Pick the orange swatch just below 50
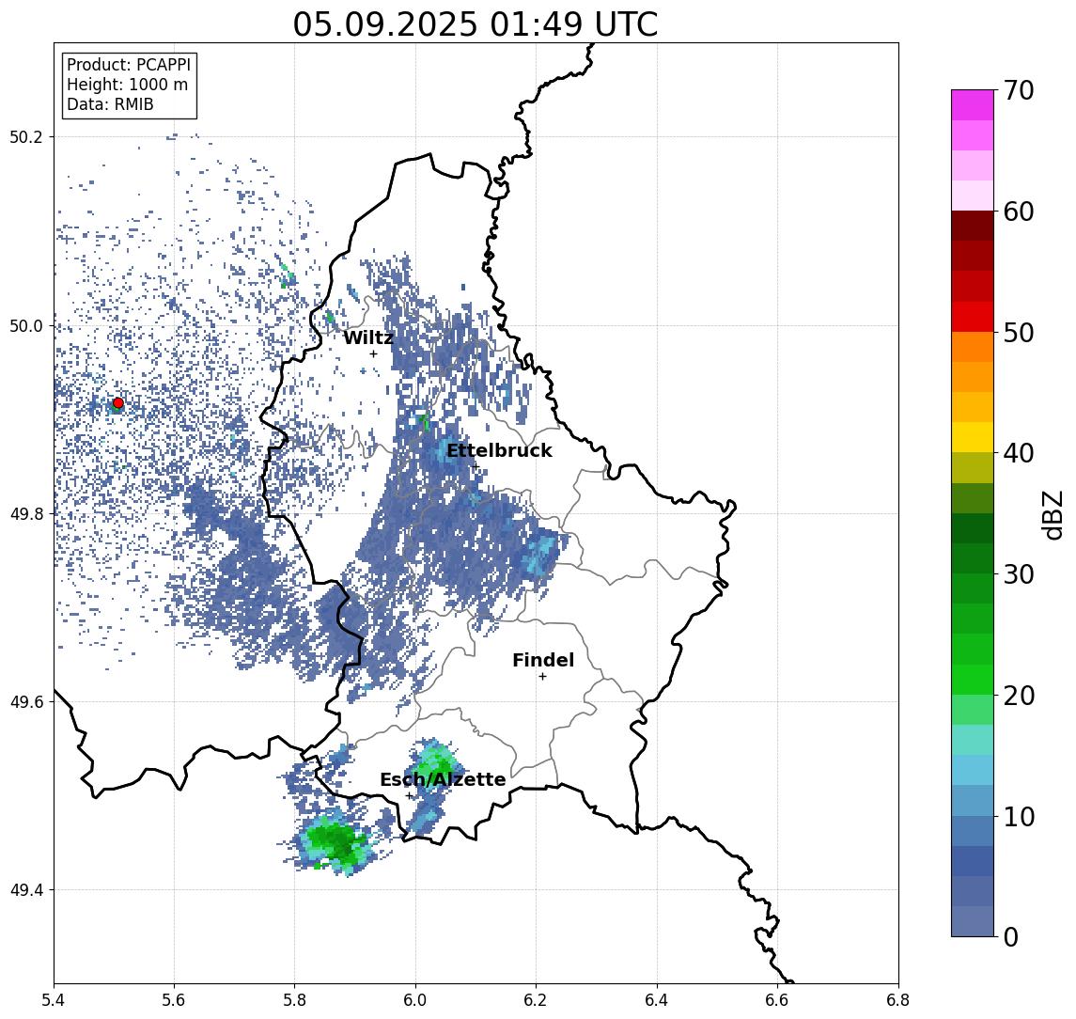This screenshot has height=1019, width=1076. pyautogui.click(x=973, y=347)
